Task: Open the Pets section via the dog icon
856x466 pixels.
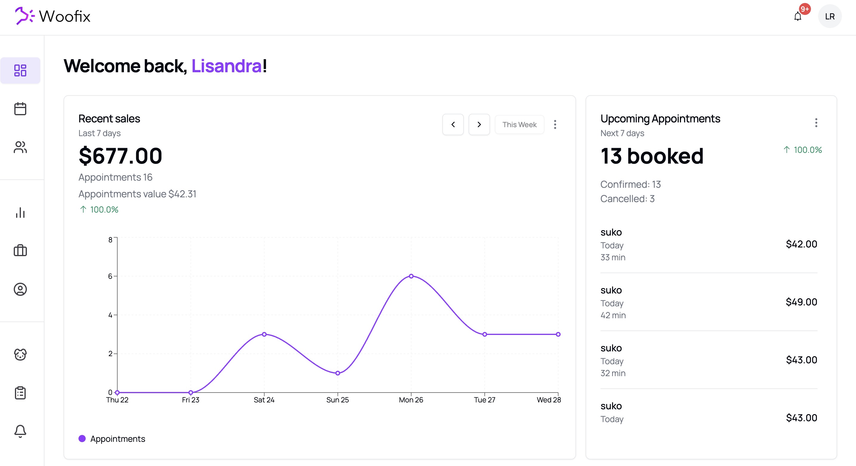Action: [20, 355]
